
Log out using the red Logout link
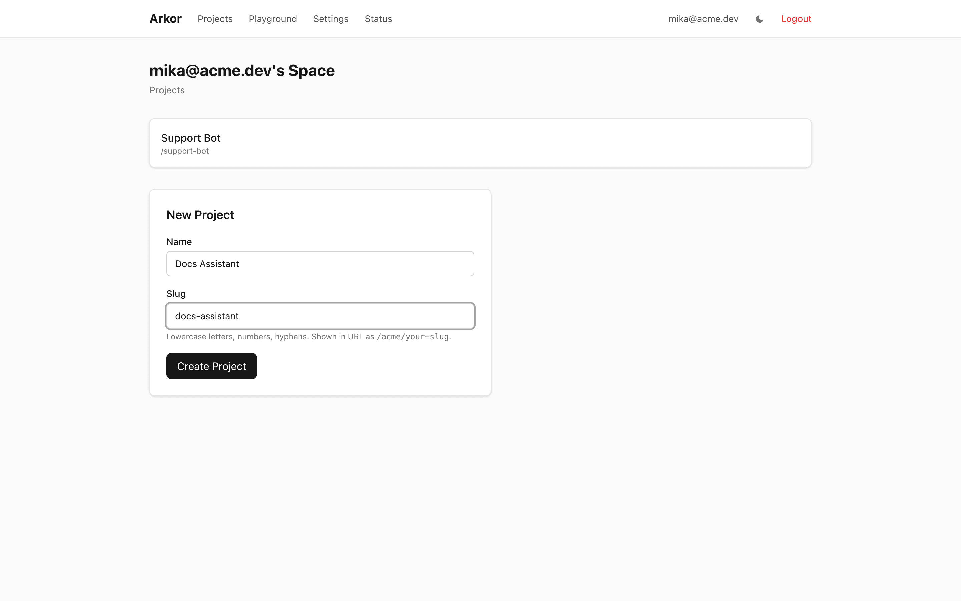[796, 19]
